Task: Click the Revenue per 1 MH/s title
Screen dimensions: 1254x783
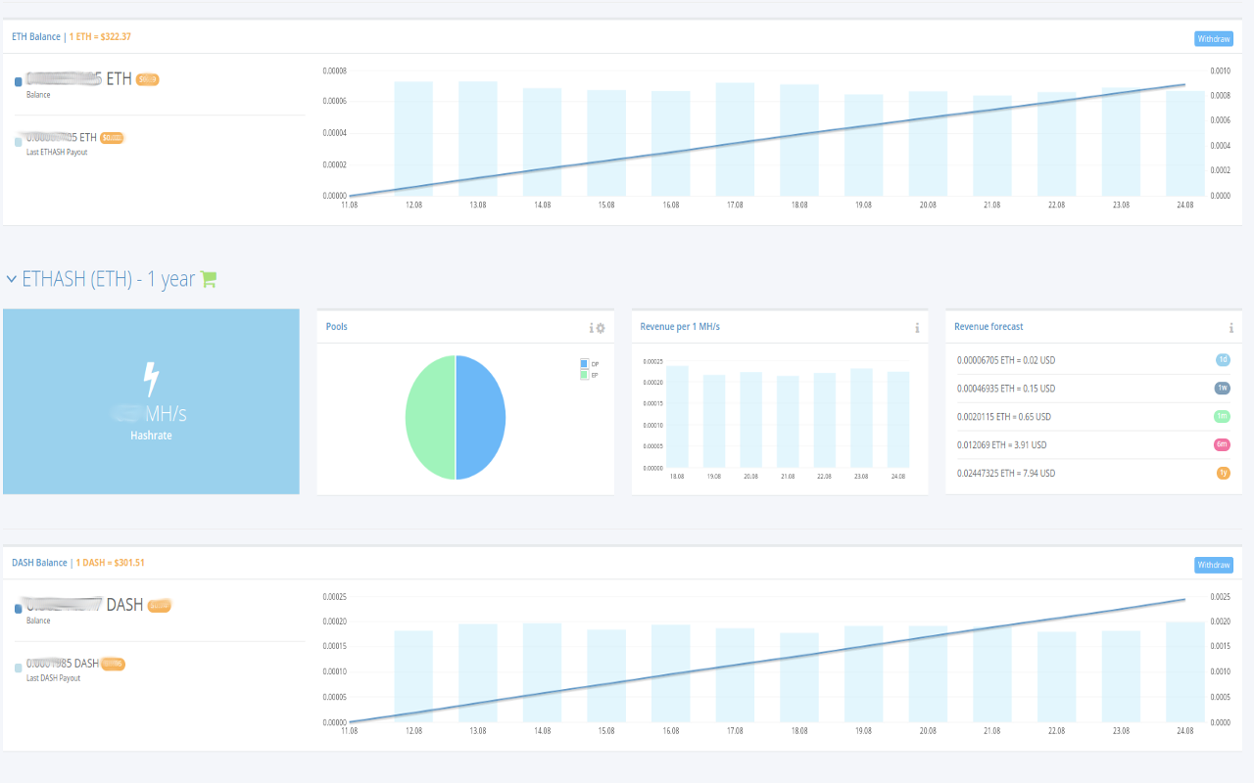Action: (x=680, y=327)
